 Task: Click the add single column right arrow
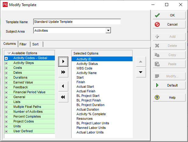pyautogui.click(x=63, y=62)
